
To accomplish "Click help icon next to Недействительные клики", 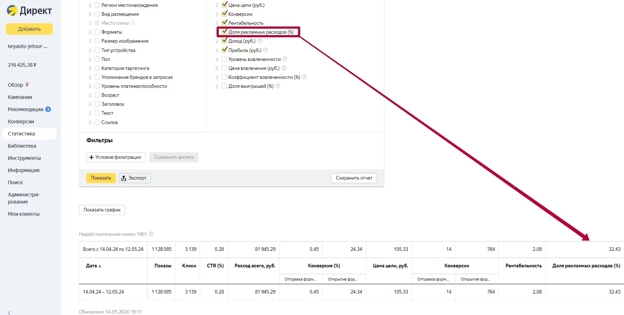I will click(x=151, y=234).
